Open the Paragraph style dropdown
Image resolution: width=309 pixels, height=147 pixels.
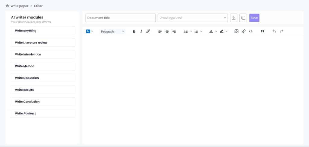112,31
